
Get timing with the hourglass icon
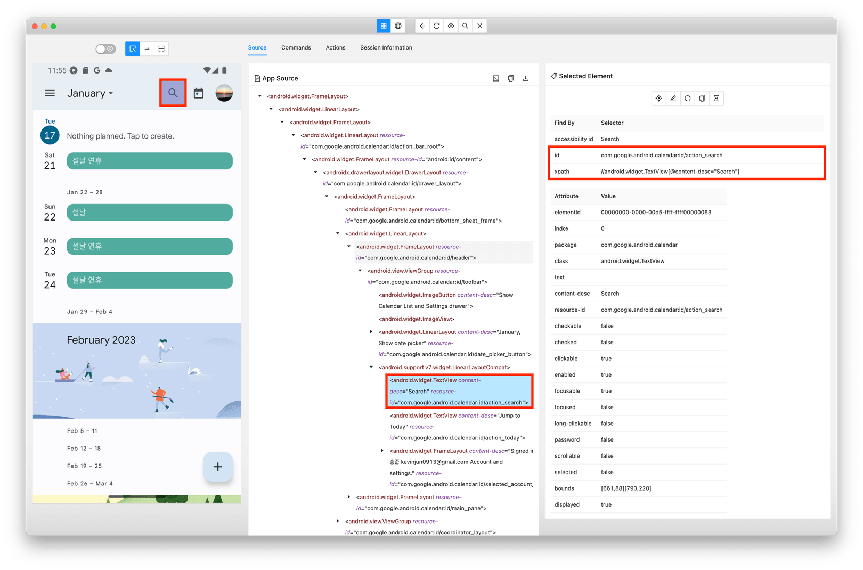point(717,98)
